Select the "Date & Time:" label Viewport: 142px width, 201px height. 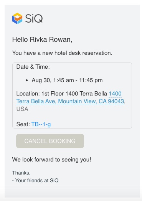click(x=33, y=67)
